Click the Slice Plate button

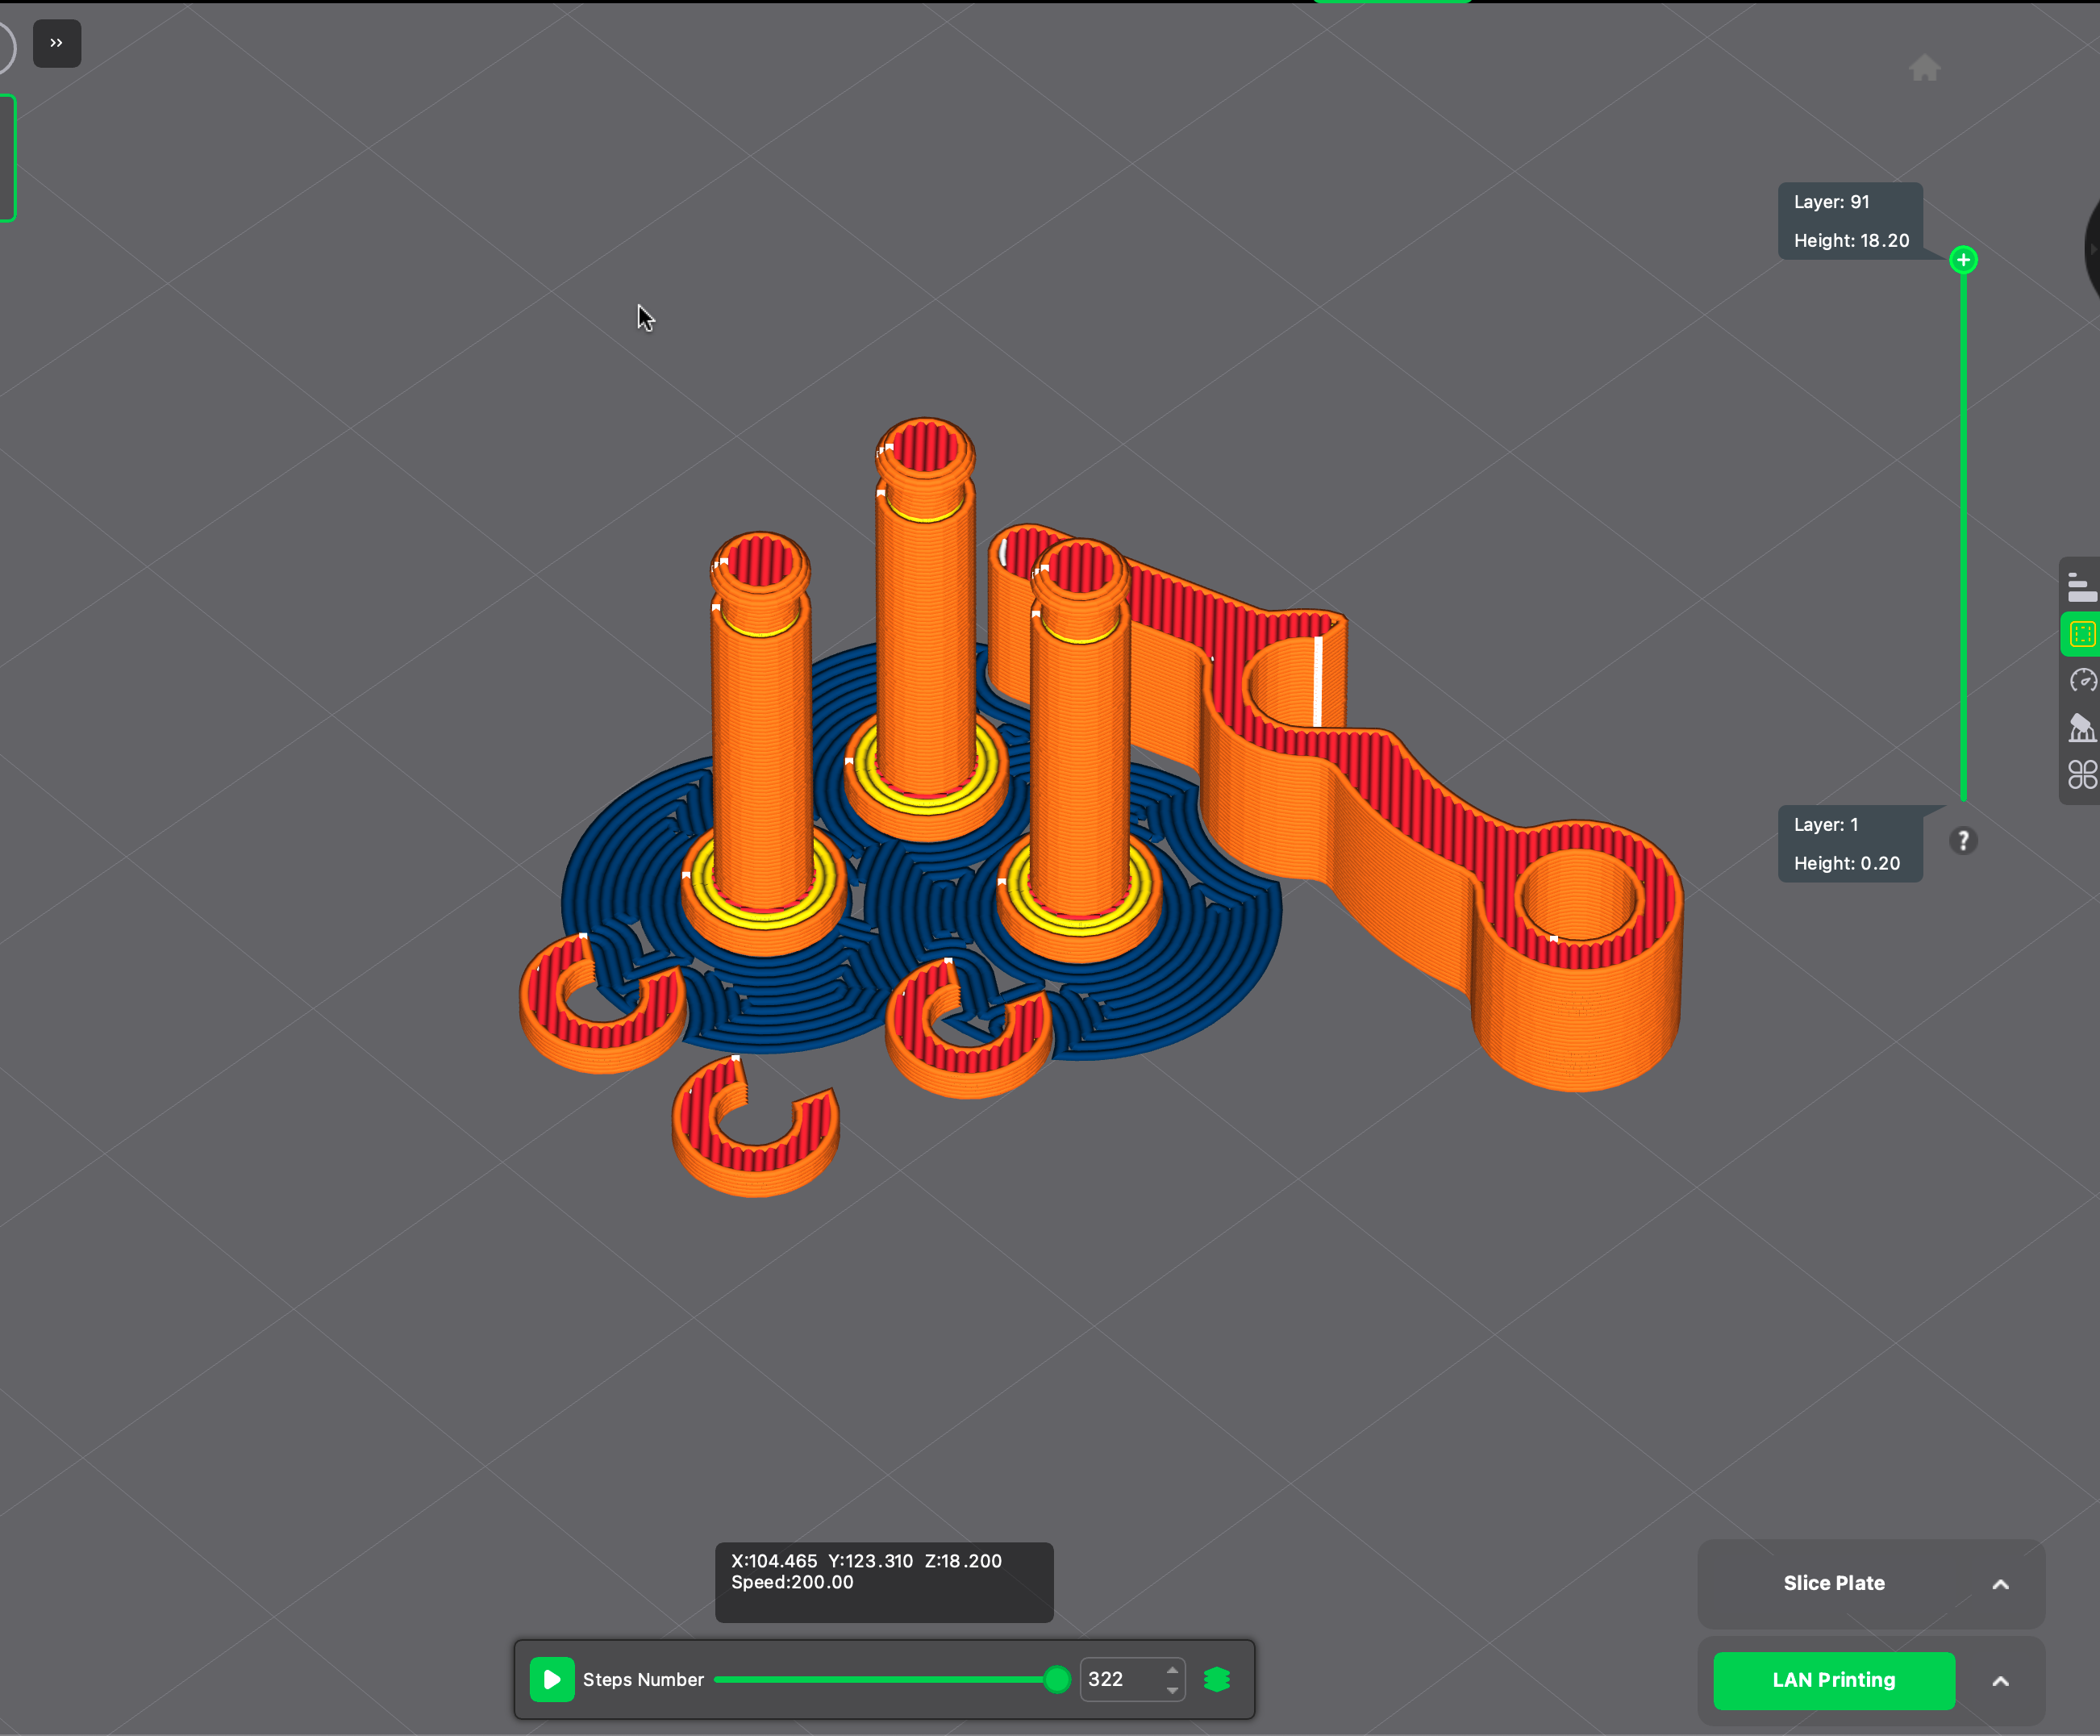click(x=1834, y=1584)
